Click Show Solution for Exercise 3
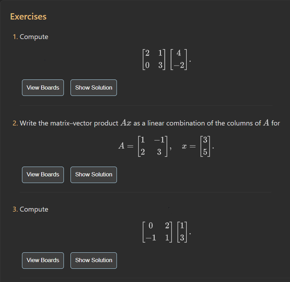This screenshot has width=290, height=282. (93, 260)
